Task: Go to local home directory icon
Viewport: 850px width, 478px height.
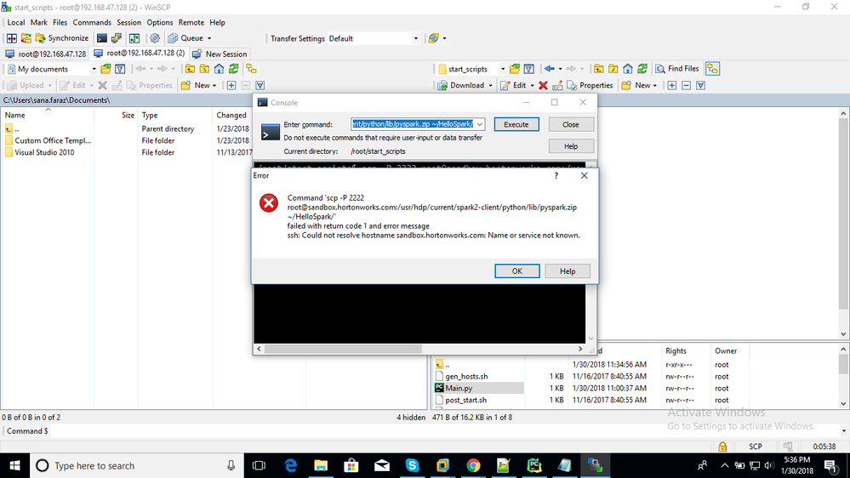Action: [219, 69]
